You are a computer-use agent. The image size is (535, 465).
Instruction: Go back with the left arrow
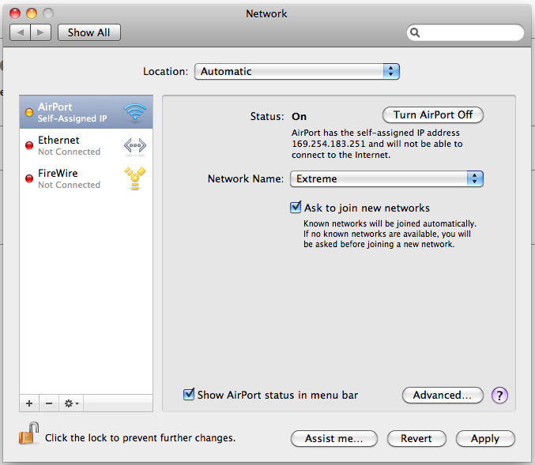(x=21, y=32)
